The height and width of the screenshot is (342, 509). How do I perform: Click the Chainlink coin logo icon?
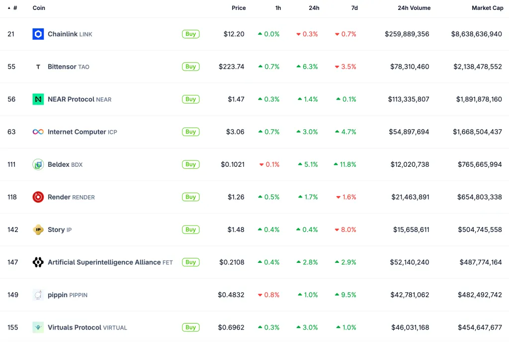38,34
